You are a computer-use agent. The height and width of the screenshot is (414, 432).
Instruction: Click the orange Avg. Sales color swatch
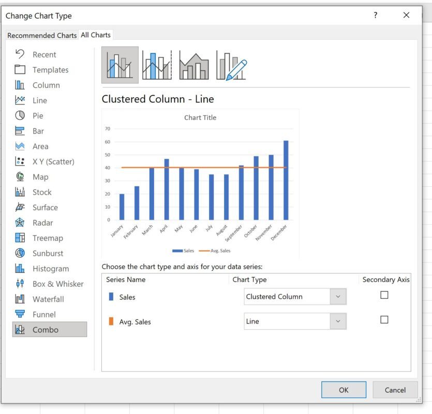pyautogui.click(x=111, y=321)
